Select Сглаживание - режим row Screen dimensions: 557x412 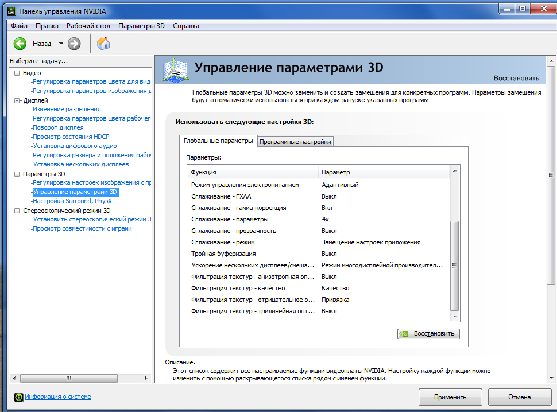click(319, 242)
